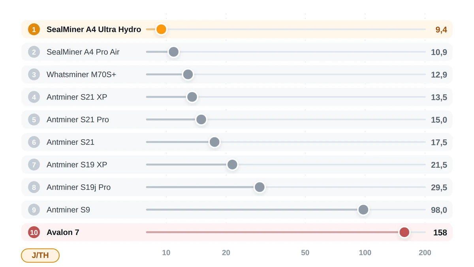Select the Whatsminer M70S+ label

pos(81,74)
